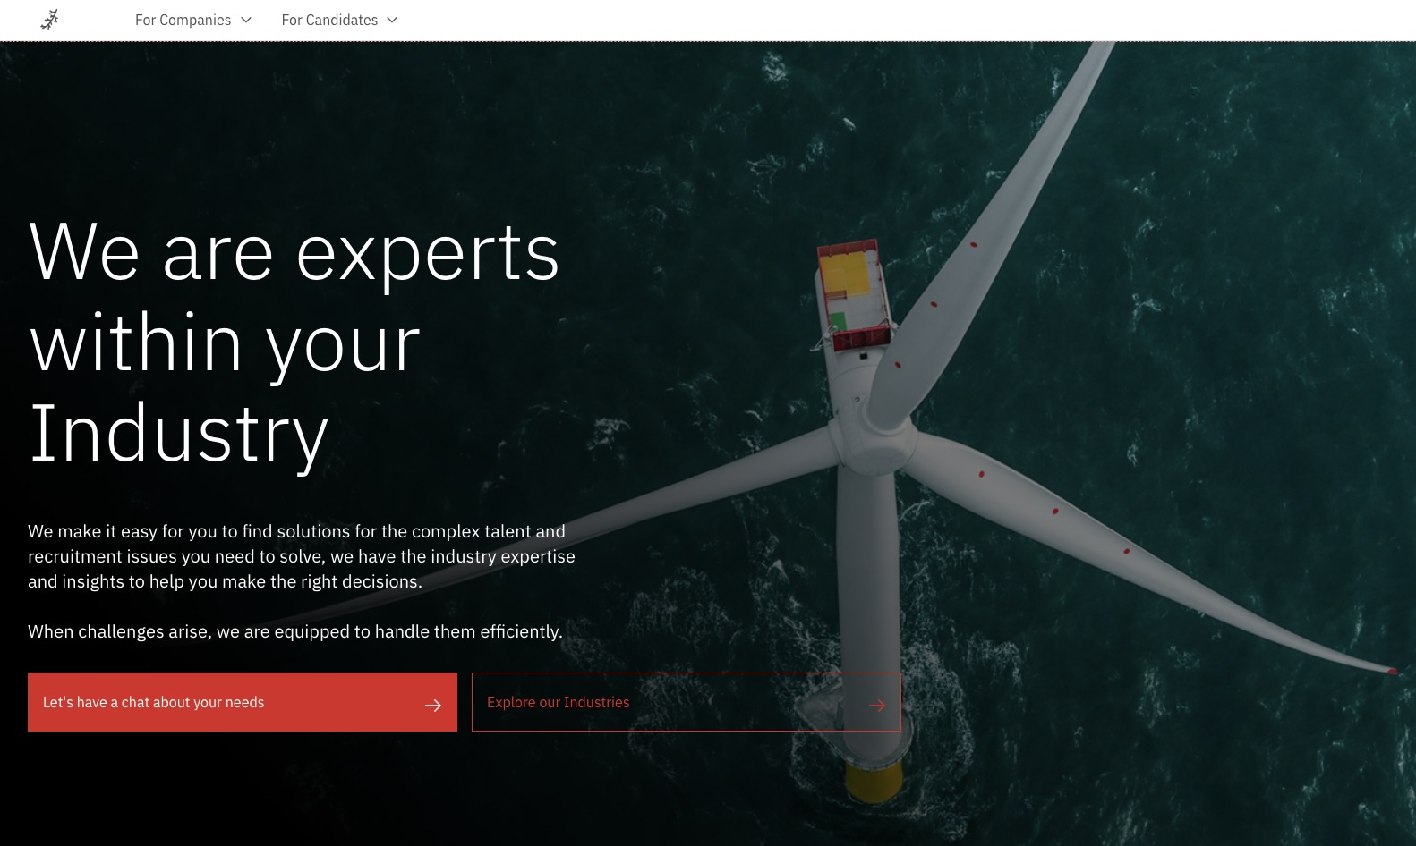Click the yellow base of the turbine tower
This screenshot has height=846, width=1416.
874,780
